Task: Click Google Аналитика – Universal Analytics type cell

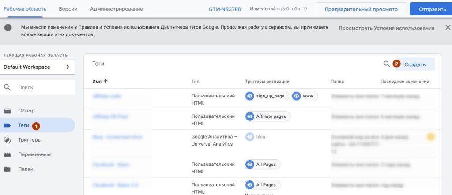Action: (214, 140)
